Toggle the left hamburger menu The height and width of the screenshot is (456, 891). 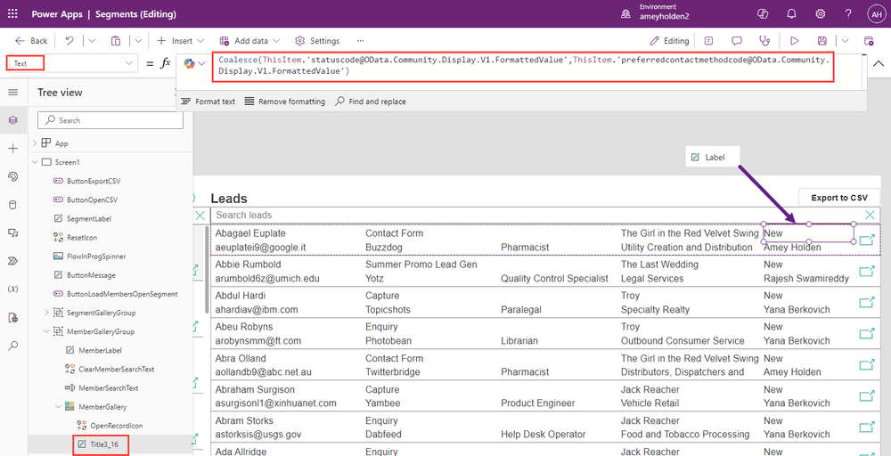[x=13, y=92]
